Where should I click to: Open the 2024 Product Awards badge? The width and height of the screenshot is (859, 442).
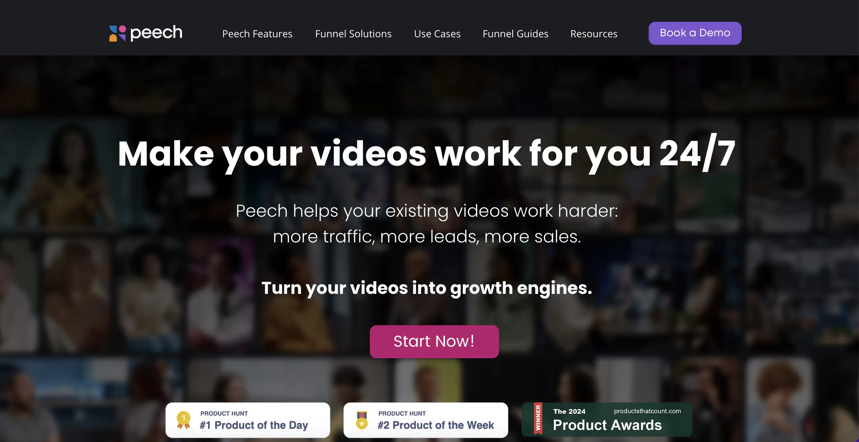[x=607, y=419]
